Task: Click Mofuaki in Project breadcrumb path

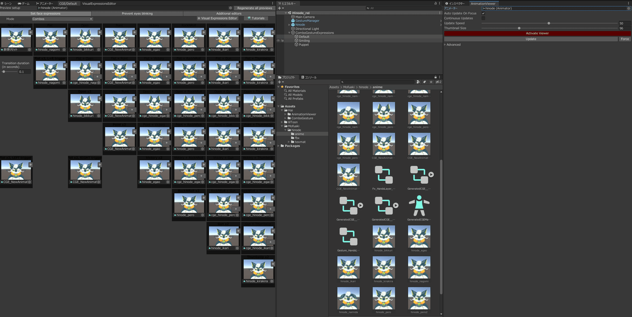Action: point(349,87)
